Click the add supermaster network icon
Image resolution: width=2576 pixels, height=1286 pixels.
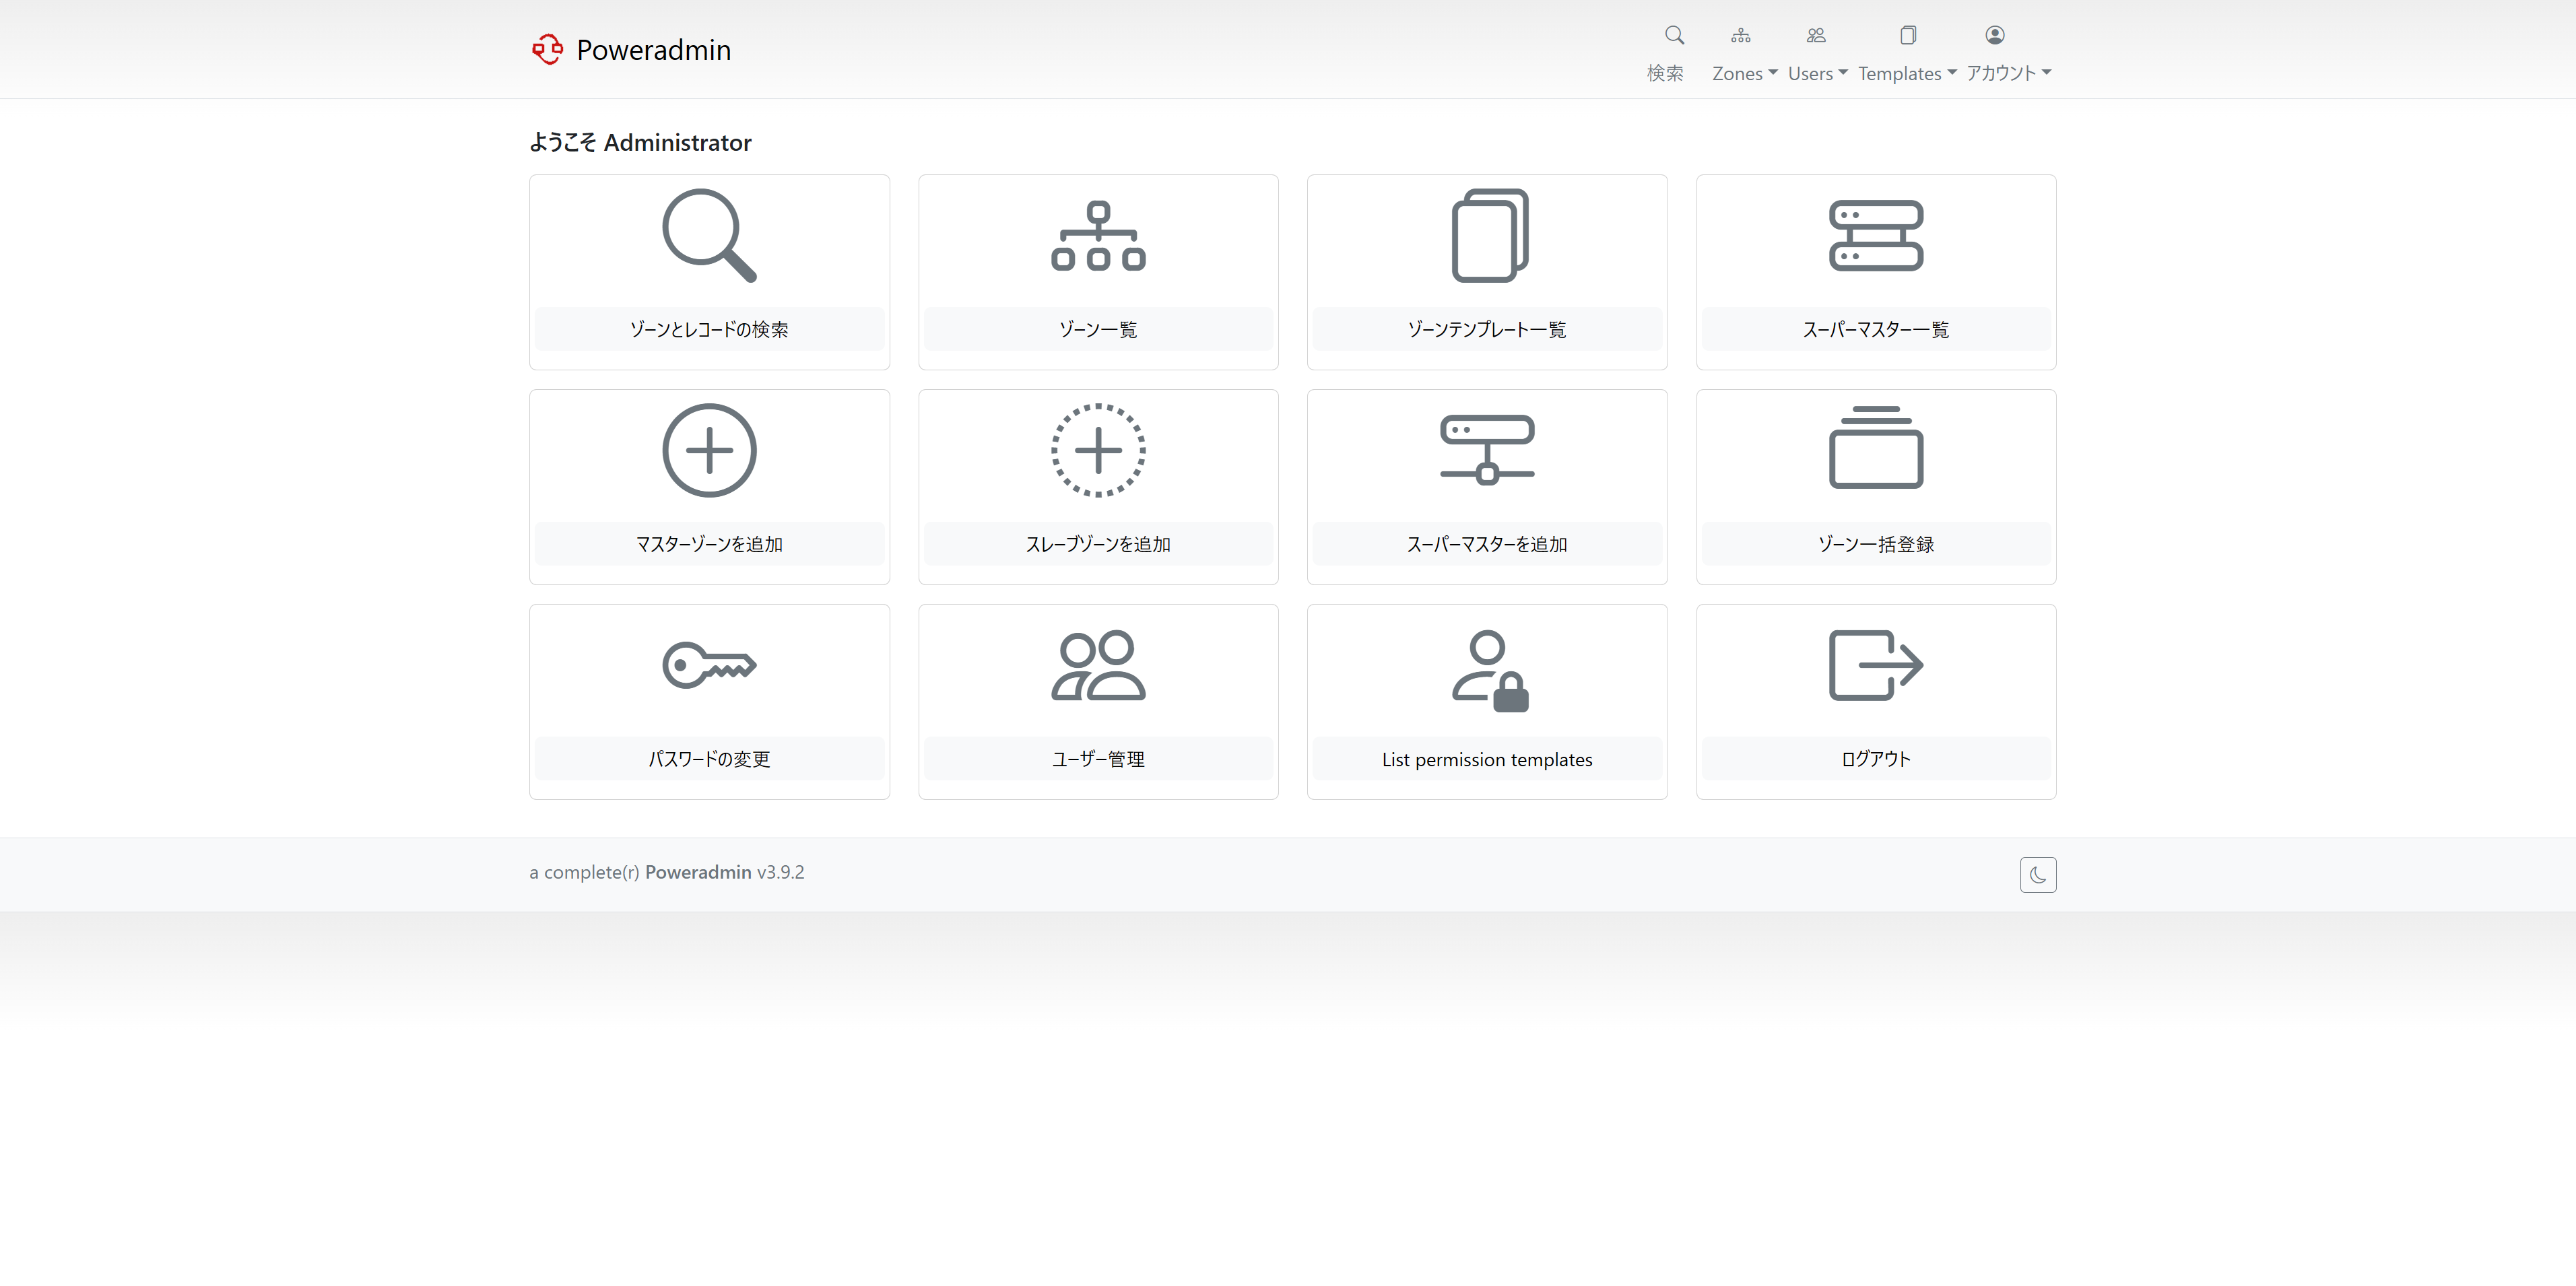1487,450
